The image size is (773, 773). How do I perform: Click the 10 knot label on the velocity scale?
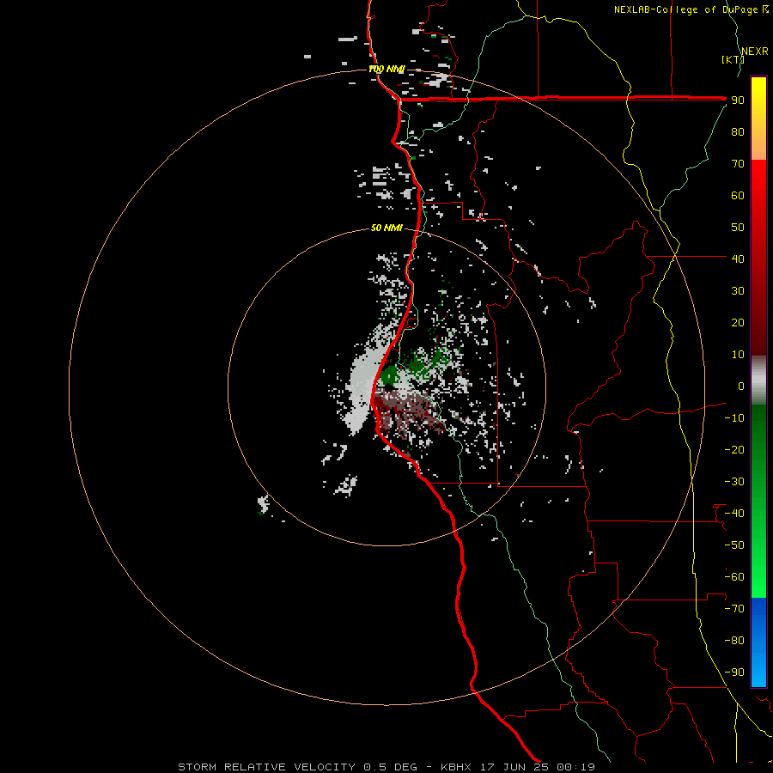(x=738, y=355)
